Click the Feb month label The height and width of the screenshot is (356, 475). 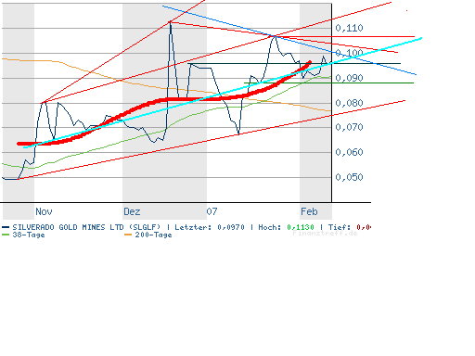pyautogui.click(x=309, y=211)
